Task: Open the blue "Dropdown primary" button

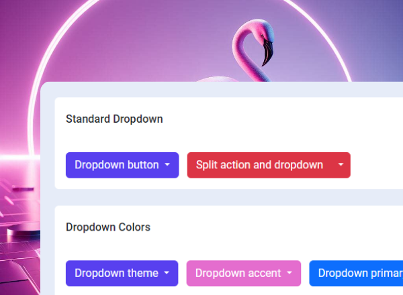Action: [x=356, y=273]
